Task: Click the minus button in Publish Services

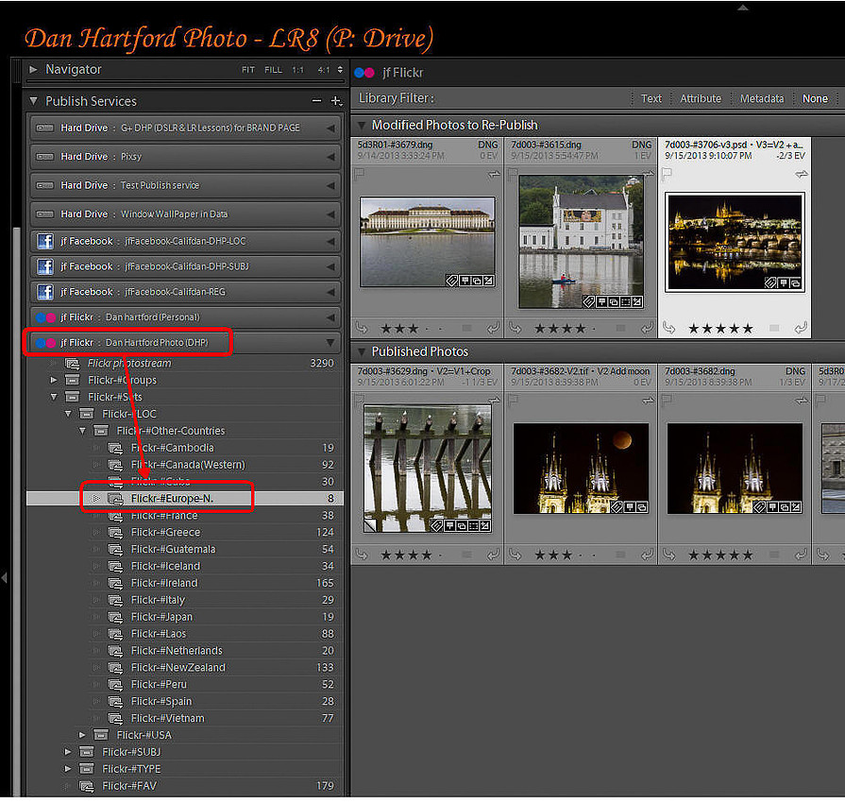Action: click(317, 101)
